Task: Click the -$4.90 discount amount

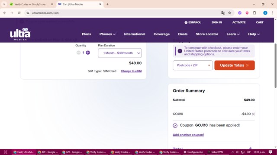Action: [246, 114]
